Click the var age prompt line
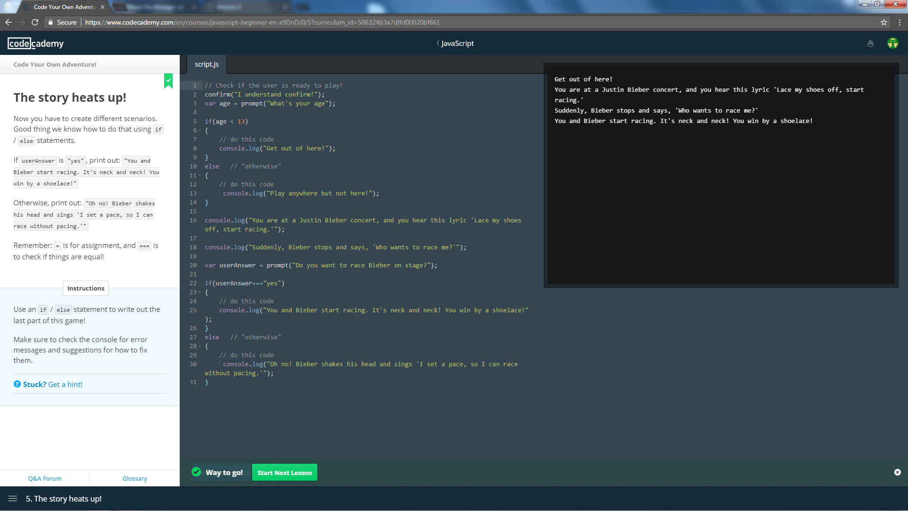Image resolution: width=908 pixels, height=511 pixels. click(x=270, y=104)
